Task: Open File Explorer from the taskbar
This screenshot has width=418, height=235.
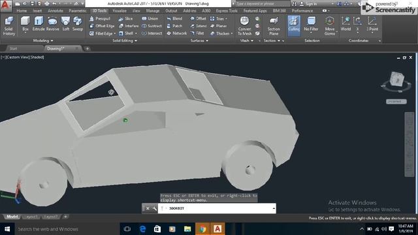Action: click(x=187, y=229)
